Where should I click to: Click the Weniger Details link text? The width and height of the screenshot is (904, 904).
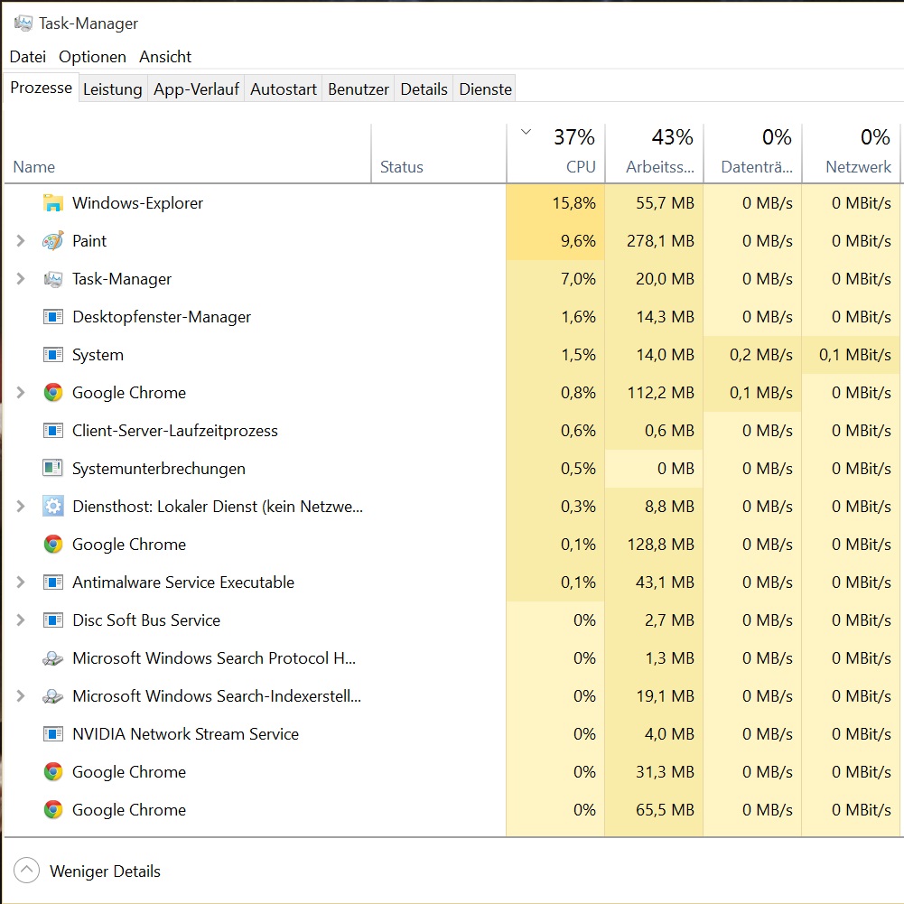(105, 871)
